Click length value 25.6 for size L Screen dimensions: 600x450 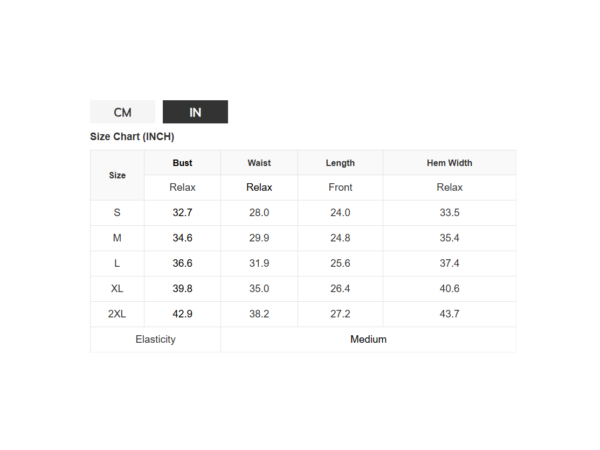coord(340,264)
